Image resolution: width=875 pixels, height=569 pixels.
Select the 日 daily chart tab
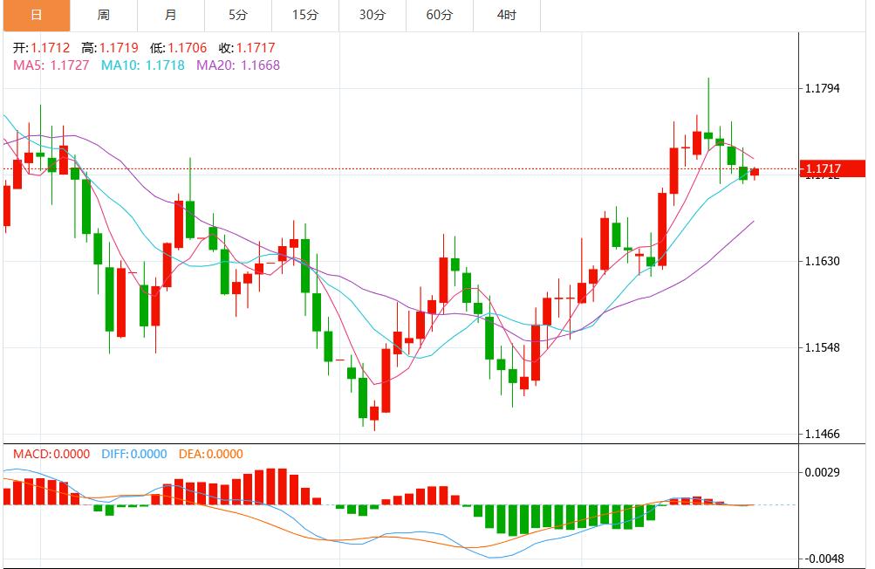pyautogui.click(x=36, y=16)
